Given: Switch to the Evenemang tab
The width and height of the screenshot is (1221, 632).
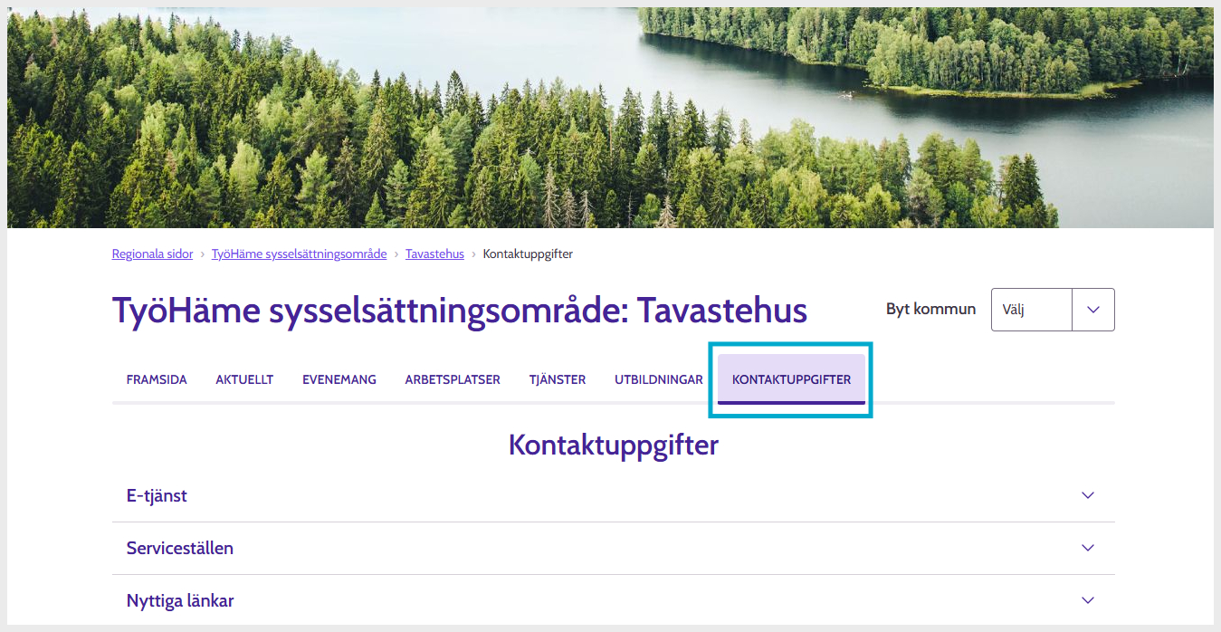Looking at the screenshot, I should coord(339,379).
